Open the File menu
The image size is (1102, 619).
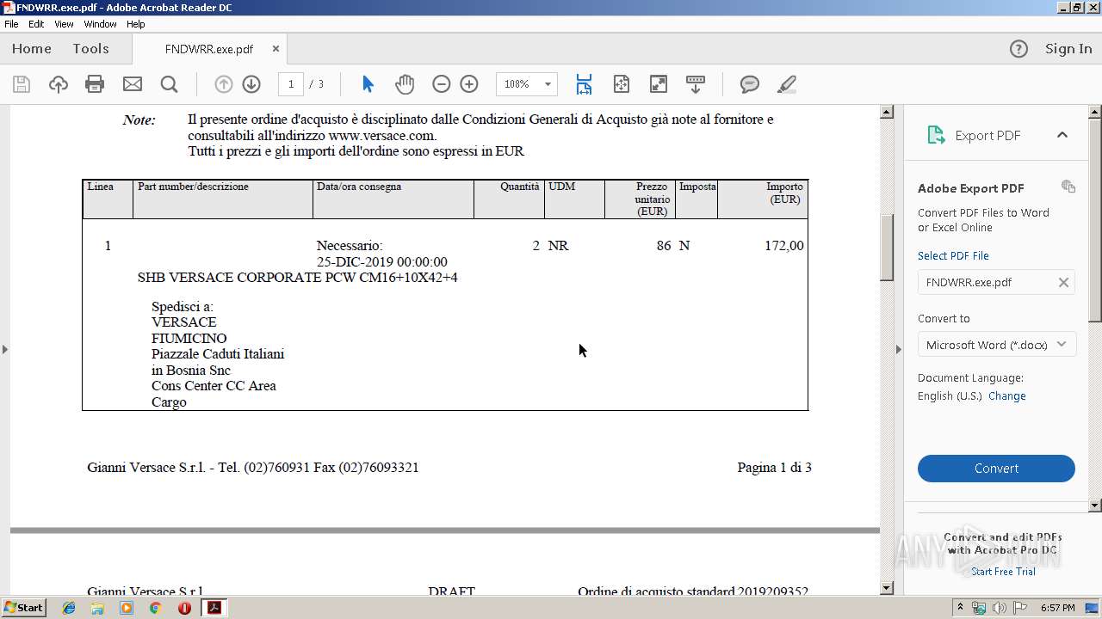(11, 24)
